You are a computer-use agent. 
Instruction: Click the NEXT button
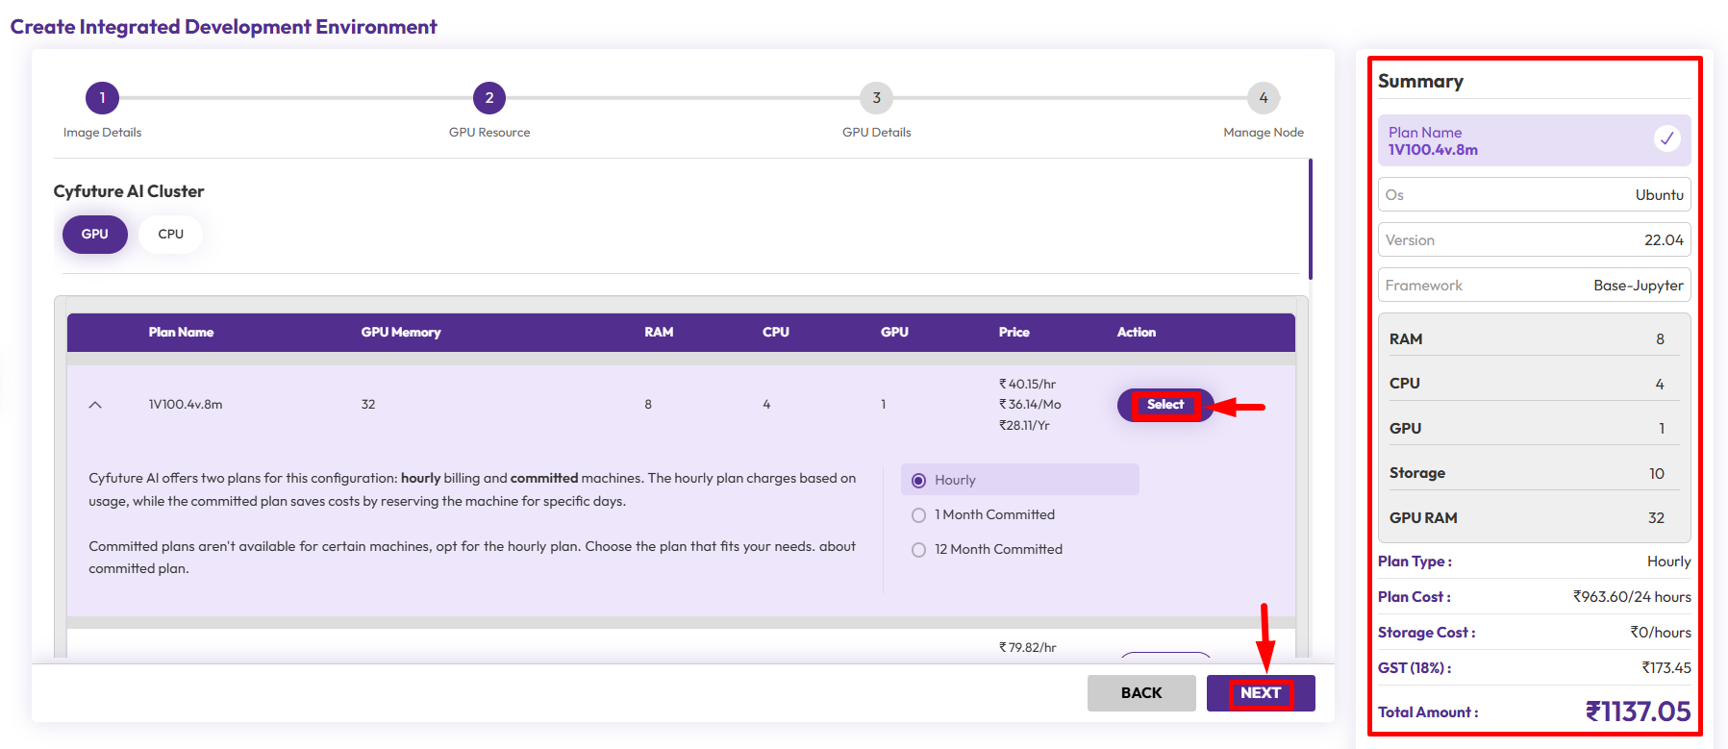pyautogui.click(x=1260, y=693)
